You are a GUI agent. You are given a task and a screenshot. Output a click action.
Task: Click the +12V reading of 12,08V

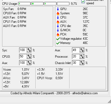click(25, 82)
